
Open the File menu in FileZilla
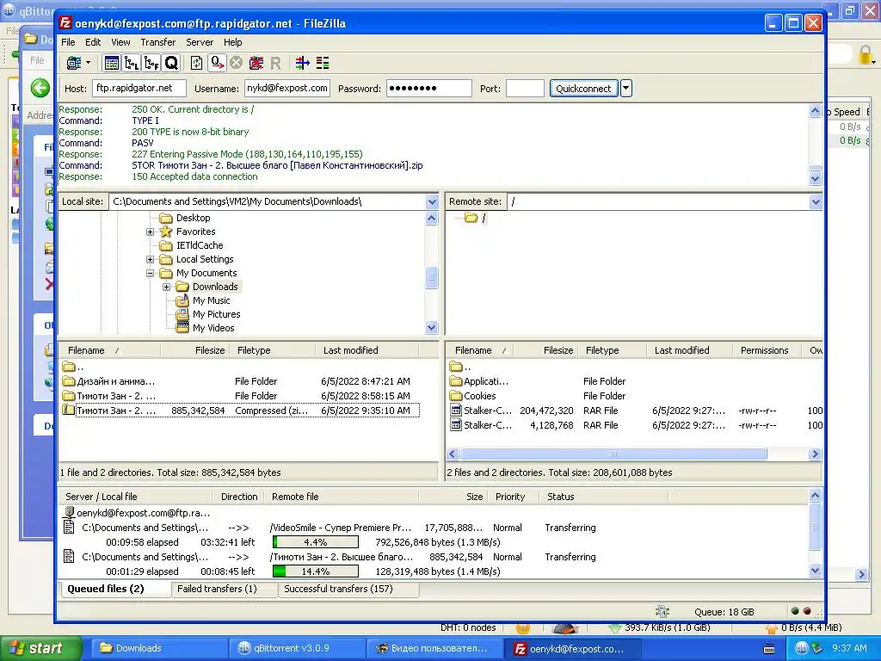(x=68, y=42)
